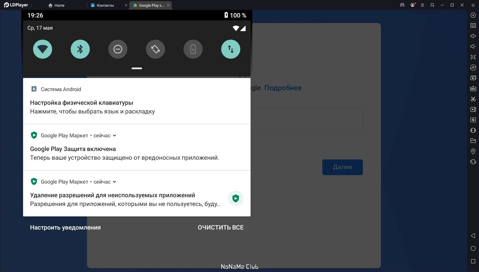Open the multi-instance manager icon
The image size is (479, 272).
tap(473, 78)
